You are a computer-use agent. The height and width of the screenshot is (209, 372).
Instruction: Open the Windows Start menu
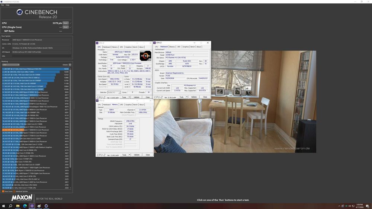tap(3, 206)
